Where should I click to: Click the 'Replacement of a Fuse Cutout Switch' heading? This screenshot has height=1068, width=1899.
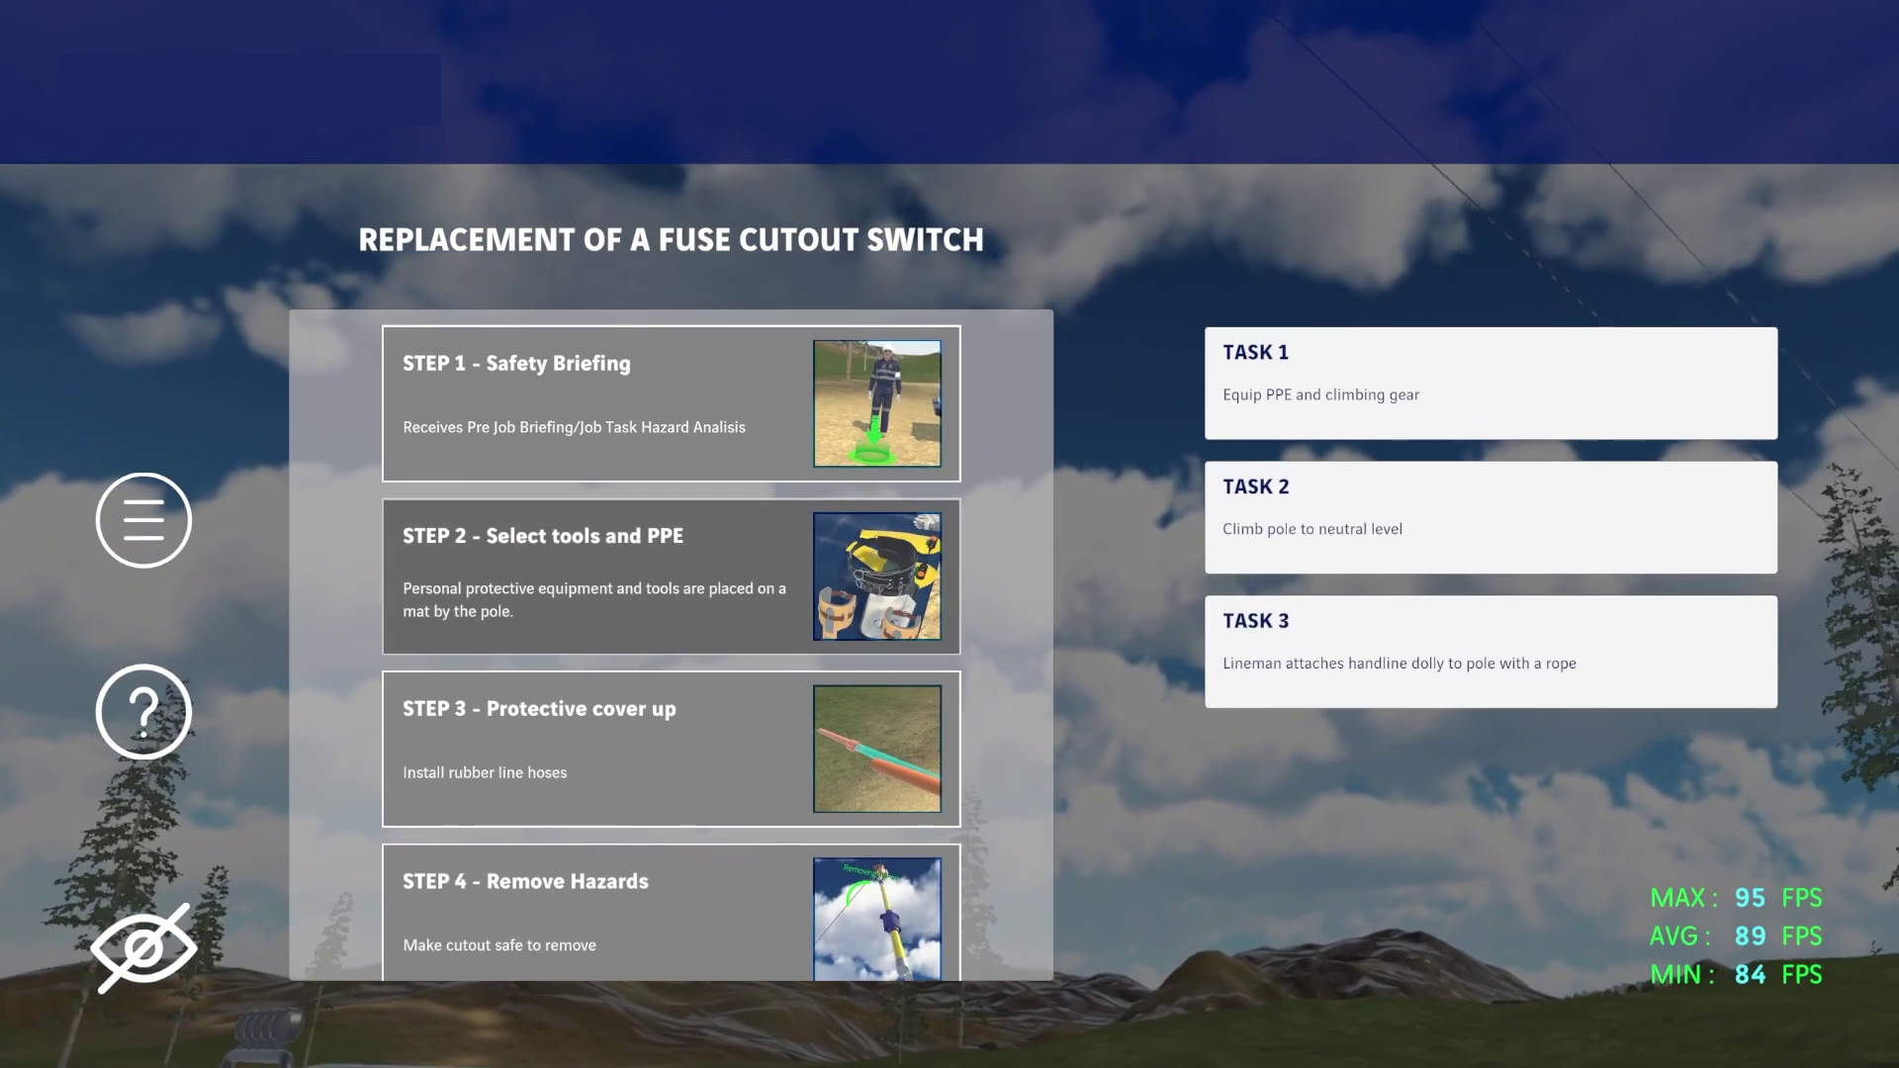(x=671, y=239)
